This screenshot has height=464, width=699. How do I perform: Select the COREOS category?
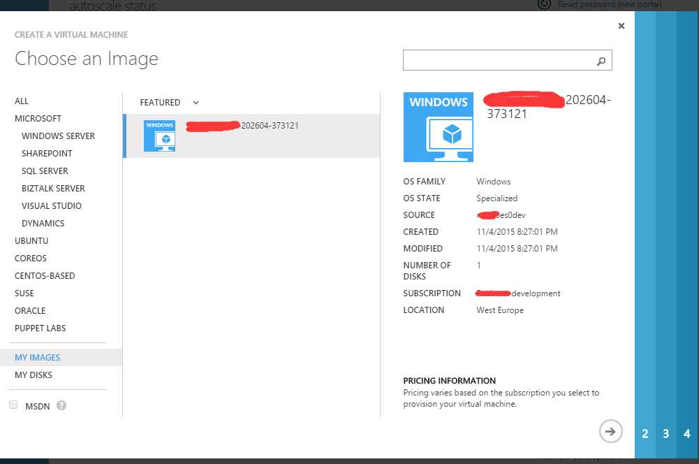(x=30, y=258)
